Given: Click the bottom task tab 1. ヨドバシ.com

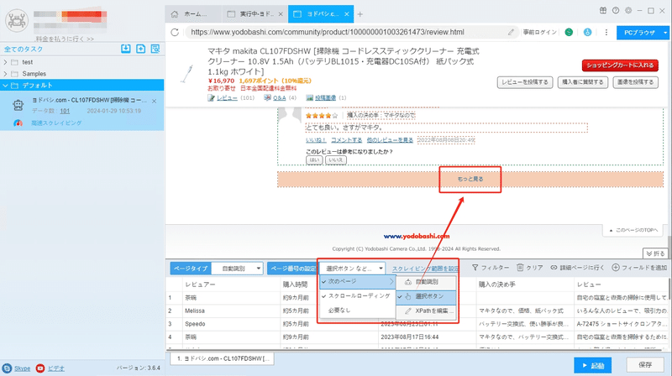Looking at the screenshot, I should click(x=222, y=358).
